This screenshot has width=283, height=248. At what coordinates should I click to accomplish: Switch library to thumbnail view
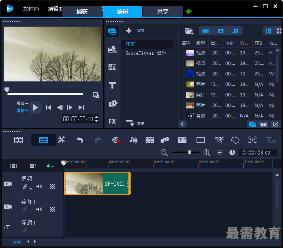[x=279, y=31]
